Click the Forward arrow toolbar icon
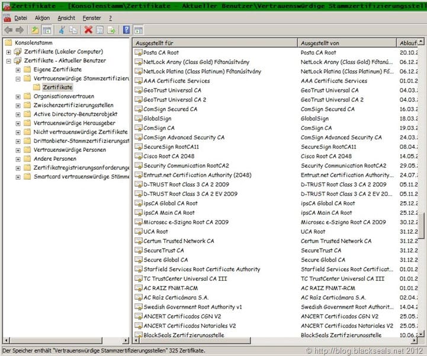The width and height of the screenshot is (427, 356). click(20, 30)
